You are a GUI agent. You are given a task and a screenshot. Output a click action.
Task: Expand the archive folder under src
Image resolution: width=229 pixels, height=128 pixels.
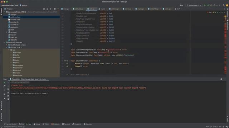click(x=11, y=53)
